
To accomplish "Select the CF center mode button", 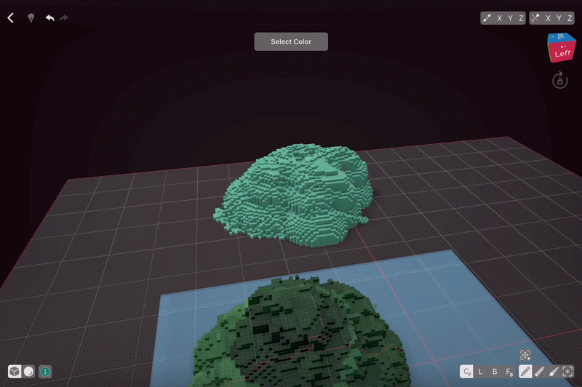I will 466,372.
